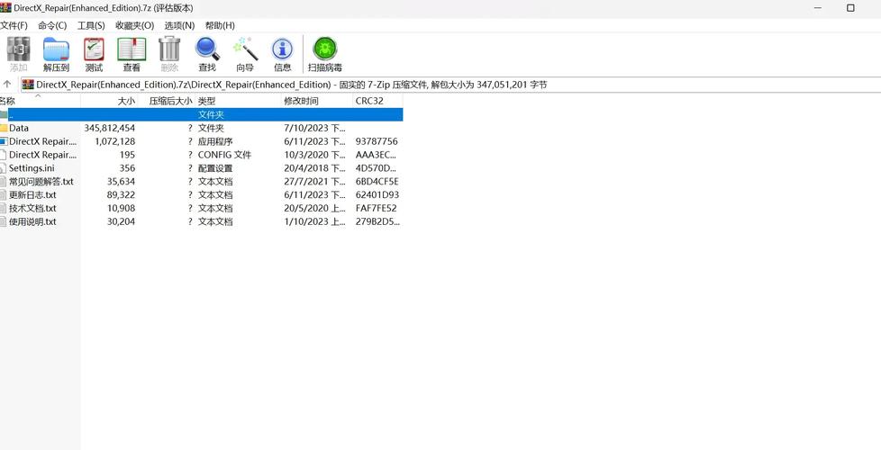Sort by Size (大小) column header
The width and height of the screenshot is (881, 450).
point(110,101)
